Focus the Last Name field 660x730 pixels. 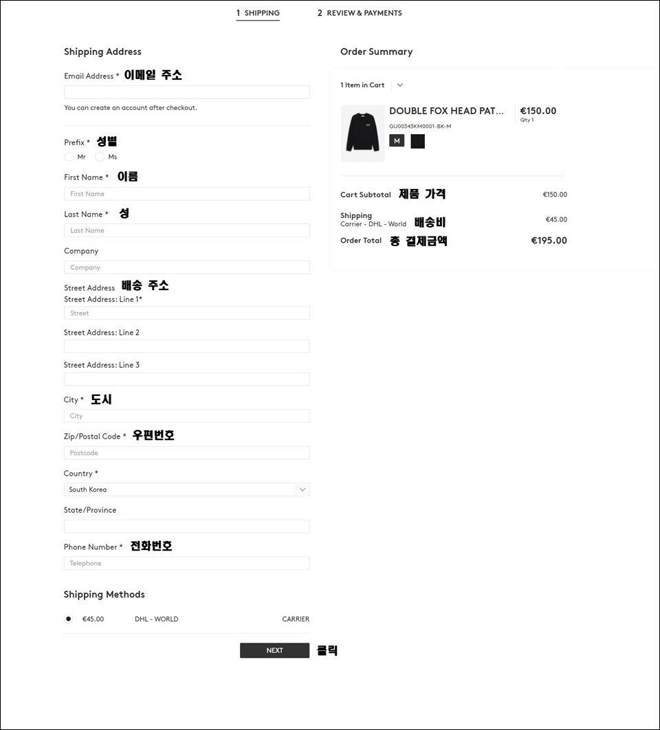coord(187,230)
